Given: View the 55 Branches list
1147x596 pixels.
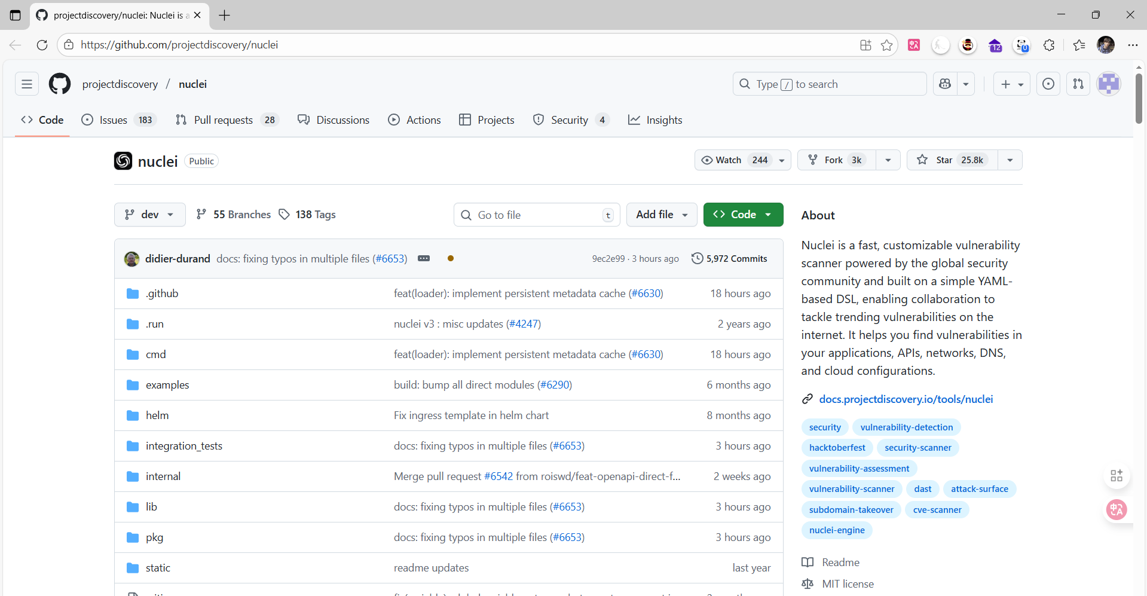Looking at the screenshot, I should click(233, 215).
